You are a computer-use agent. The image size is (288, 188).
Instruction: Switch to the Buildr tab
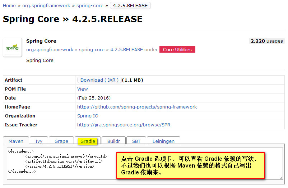[x=114, y=141]
